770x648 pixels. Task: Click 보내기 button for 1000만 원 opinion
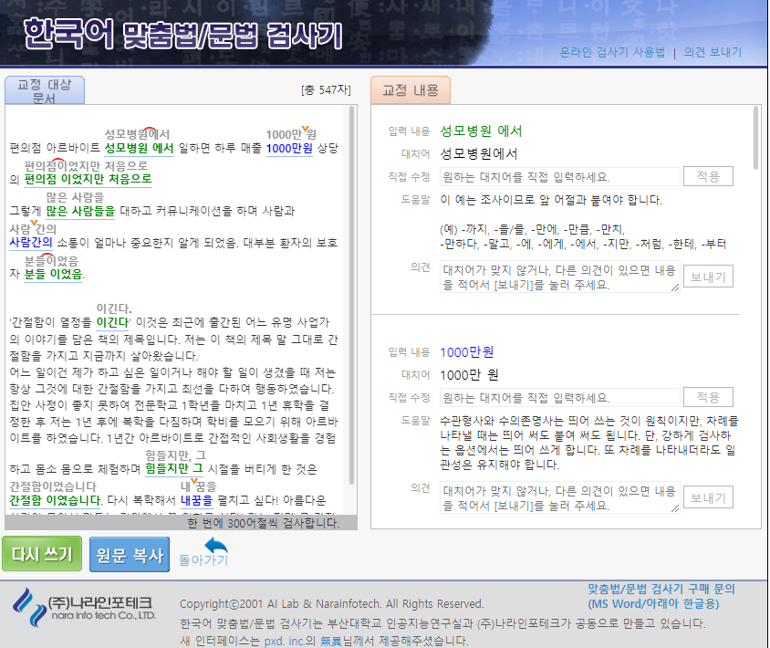click(x=708, y=497)
